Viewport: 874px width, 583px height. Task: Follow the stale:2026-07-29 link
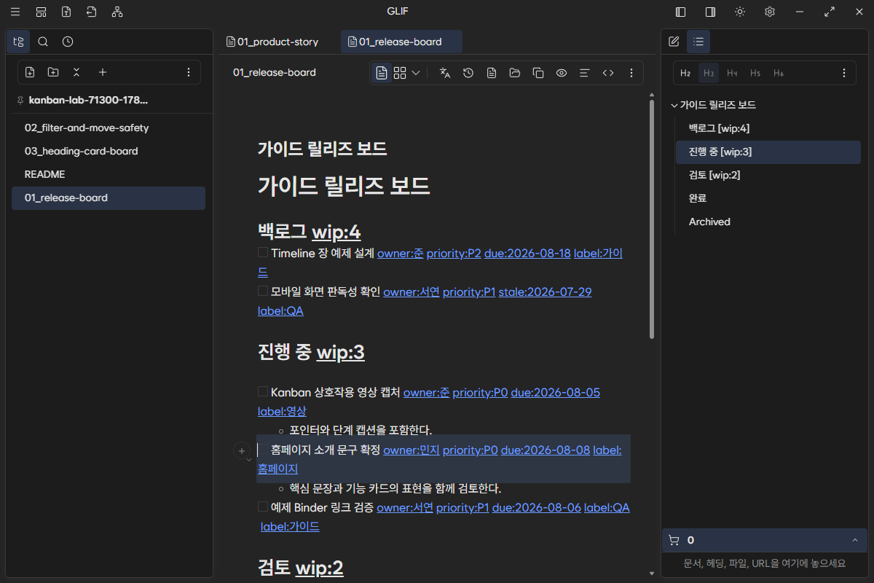[x=545, y=292]
